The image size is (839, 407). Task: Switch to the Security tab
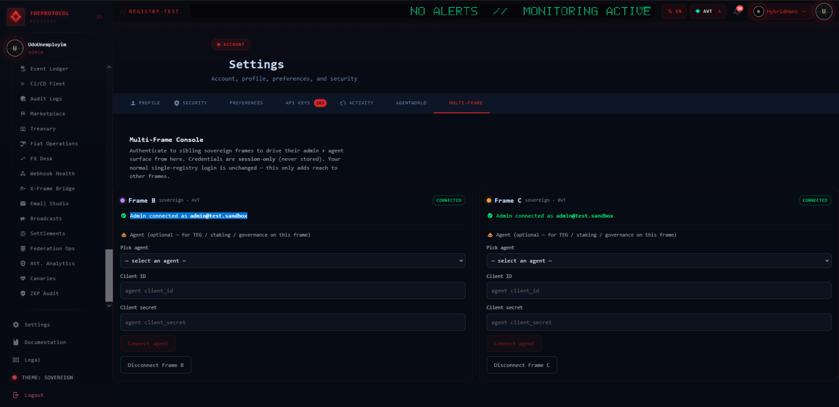190,103
